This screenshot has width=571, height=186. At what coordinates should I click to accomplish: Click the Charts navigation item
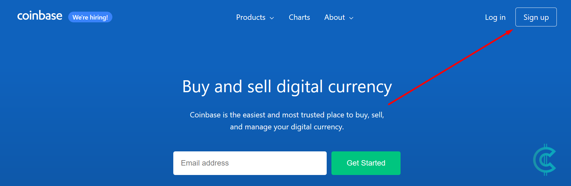point(299,18)
